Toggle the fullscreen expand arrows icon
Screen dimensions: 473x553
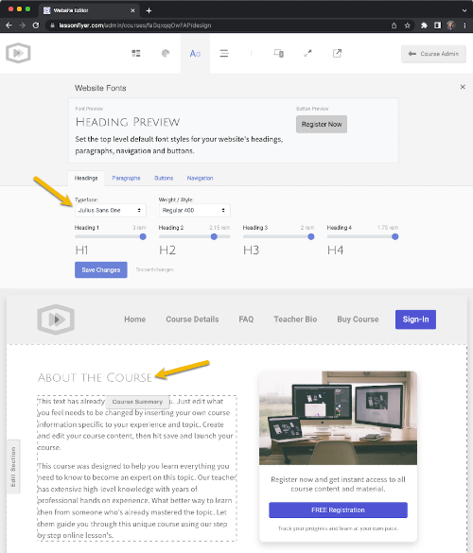(x=307, y=53)
